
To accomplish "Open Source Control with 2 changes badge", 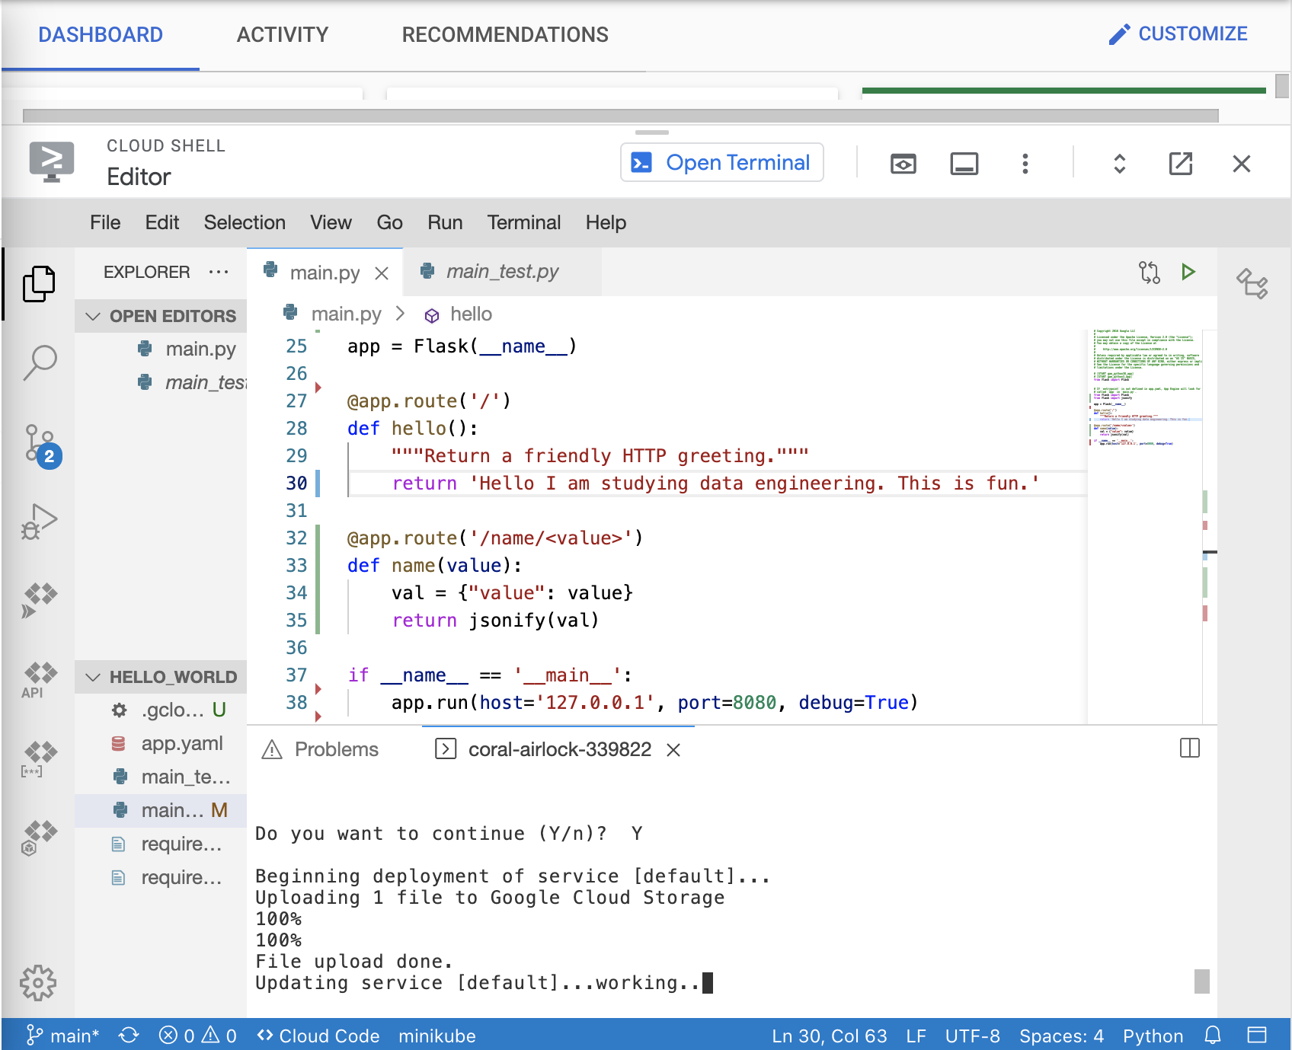I will click(x=43, y=446).
